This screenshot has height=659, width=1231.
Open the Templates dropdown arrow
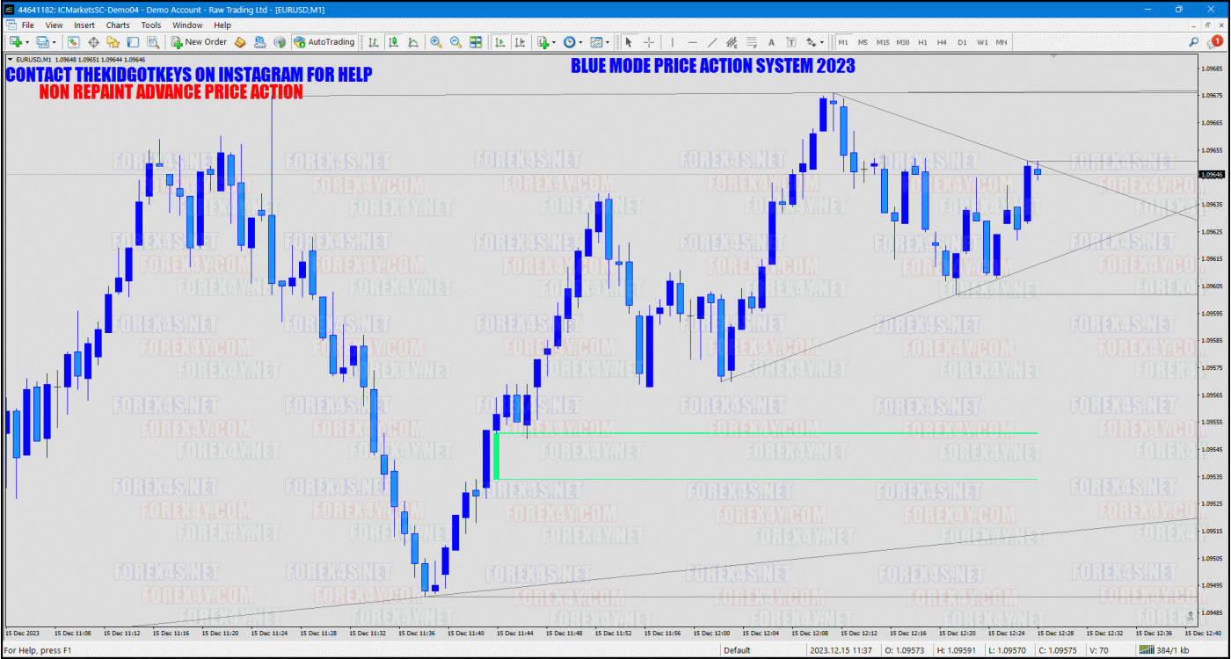pos(608,41)
